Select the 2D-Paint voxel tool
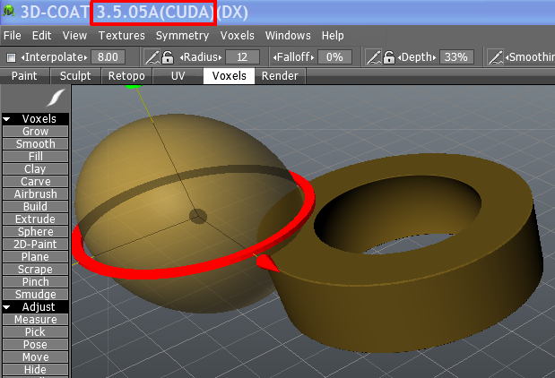 click(x=35, y=245)
